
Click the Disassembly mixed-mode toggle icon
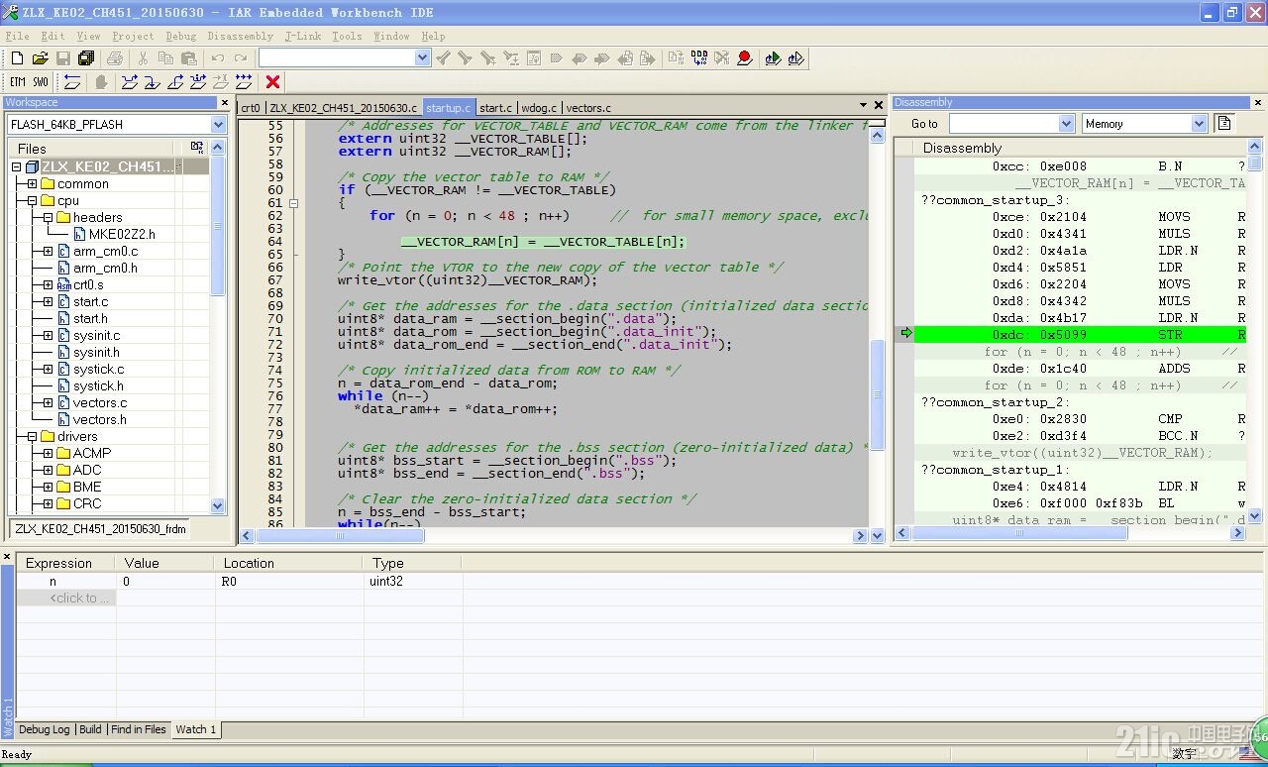click(1224, 123)
